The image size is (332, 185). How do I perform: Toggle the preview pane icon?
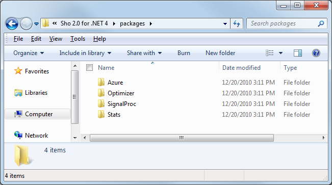point(298,53)
